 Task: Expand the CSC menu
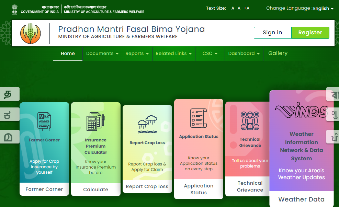[210, 53]
